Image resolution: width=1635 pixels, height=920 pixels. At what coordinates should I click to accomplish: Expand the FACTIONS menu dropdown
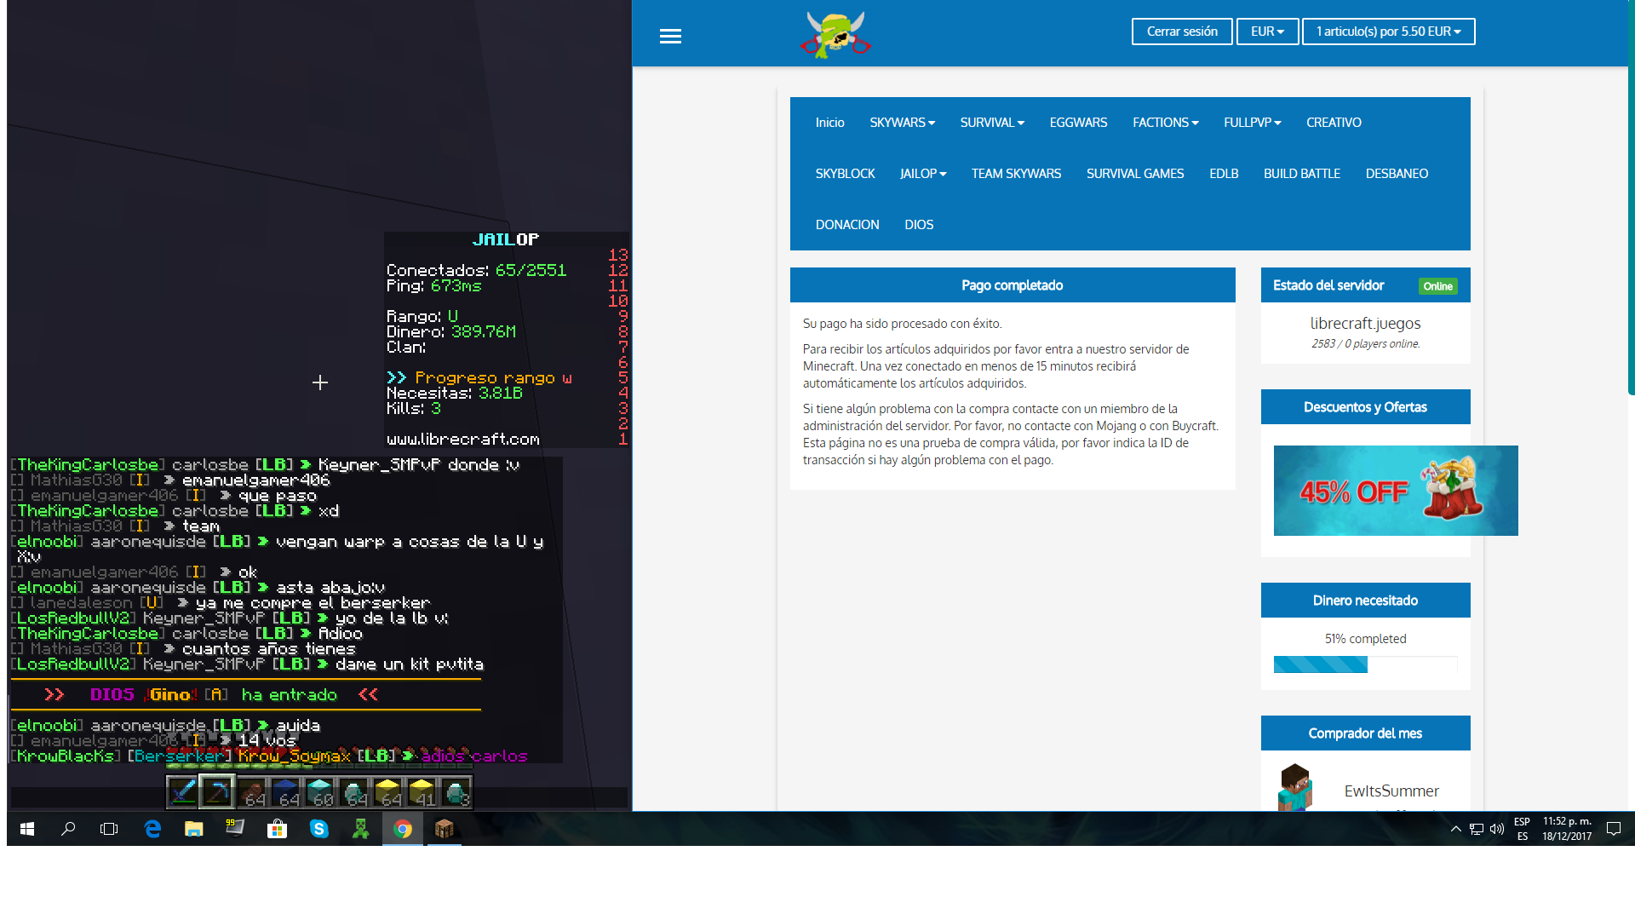point(1165,123)
